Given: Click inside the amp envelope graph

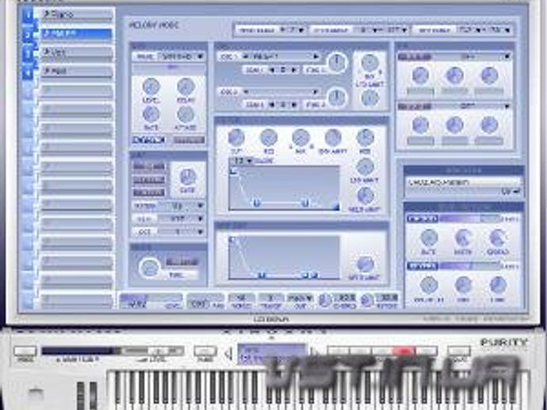Looking at the screenshot, I should [x=284, y=257].
